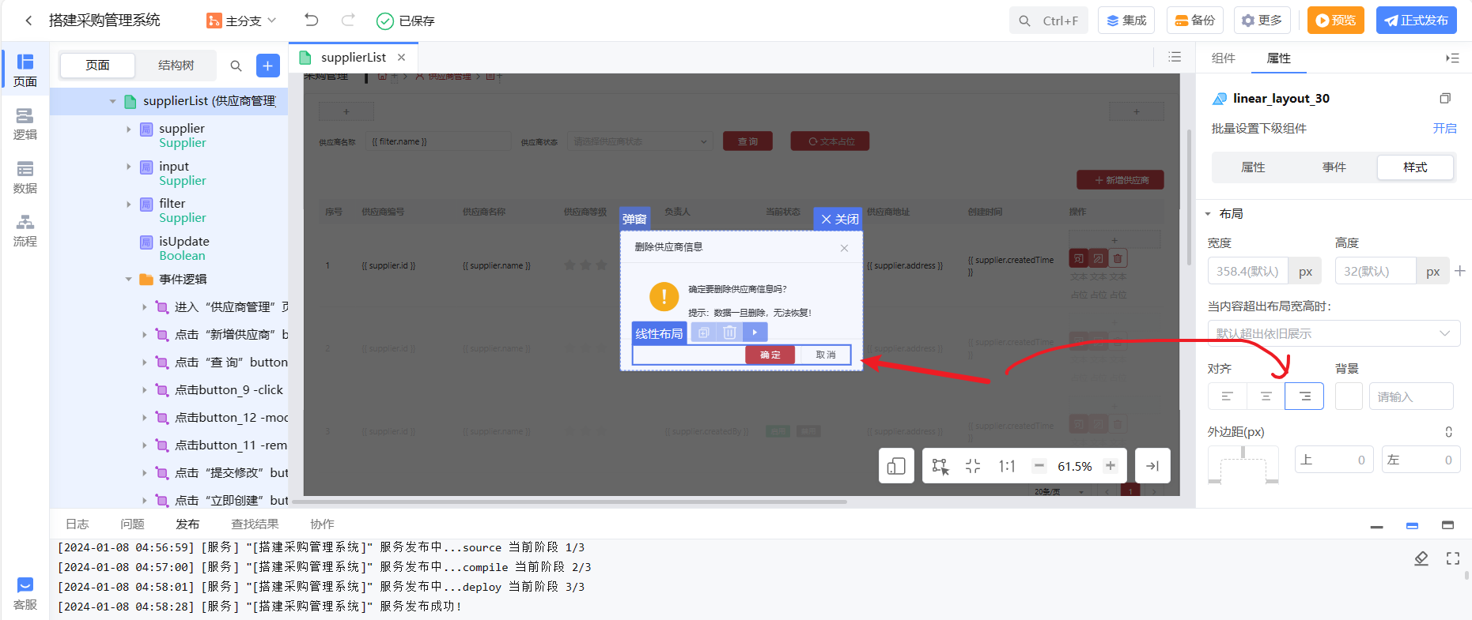Open the 查找结果 bottom tab
This screenshot has width=1472, height=620.
(255, 524)
